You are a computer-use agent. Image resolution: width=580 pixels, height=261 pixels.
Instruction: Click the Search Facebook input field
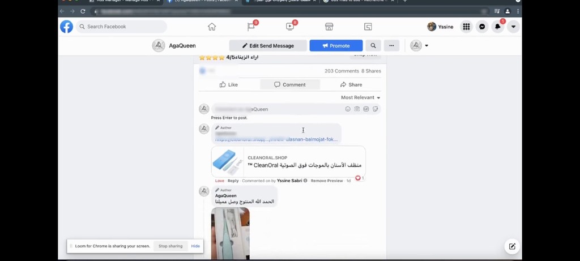point(121,27)
